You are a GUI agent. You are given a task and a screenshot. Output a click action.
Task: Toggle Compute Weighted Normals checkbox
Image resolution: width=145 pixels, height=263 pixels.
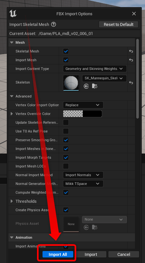pos(66,192)
